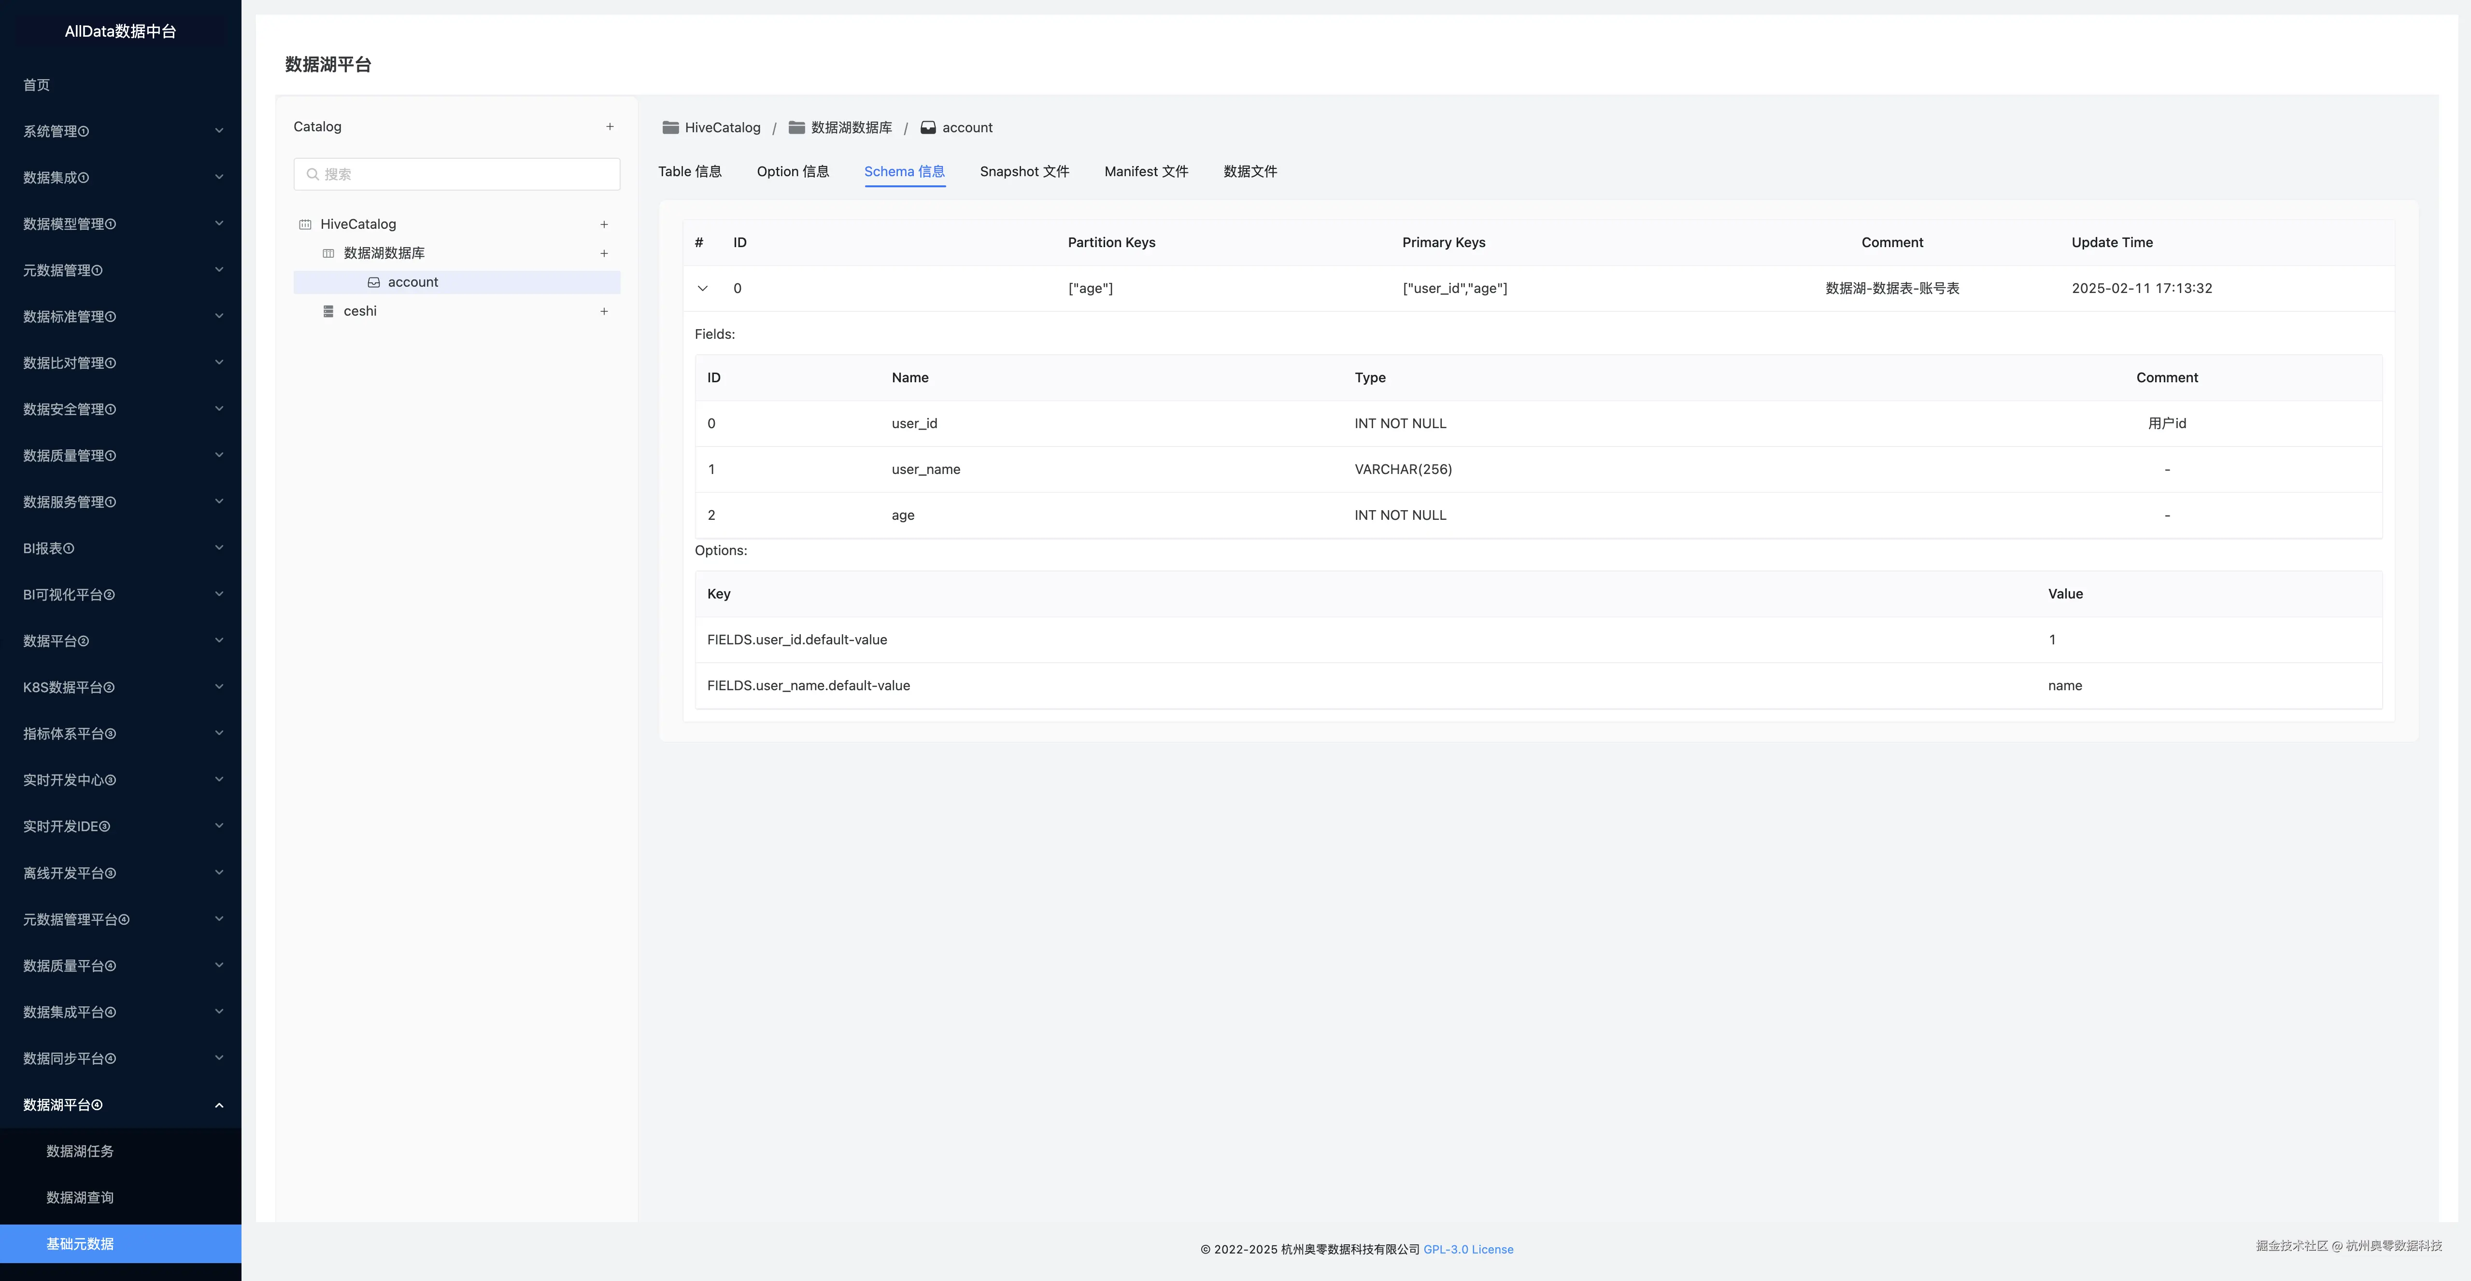This screenshot has width=2471, height=1281.
Task: Open 数据湖任务 submenu item
Action: pos(120,1152)
